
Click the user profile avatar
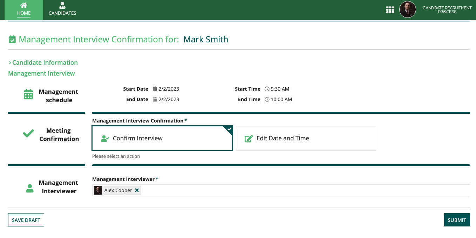pos(407,10)
